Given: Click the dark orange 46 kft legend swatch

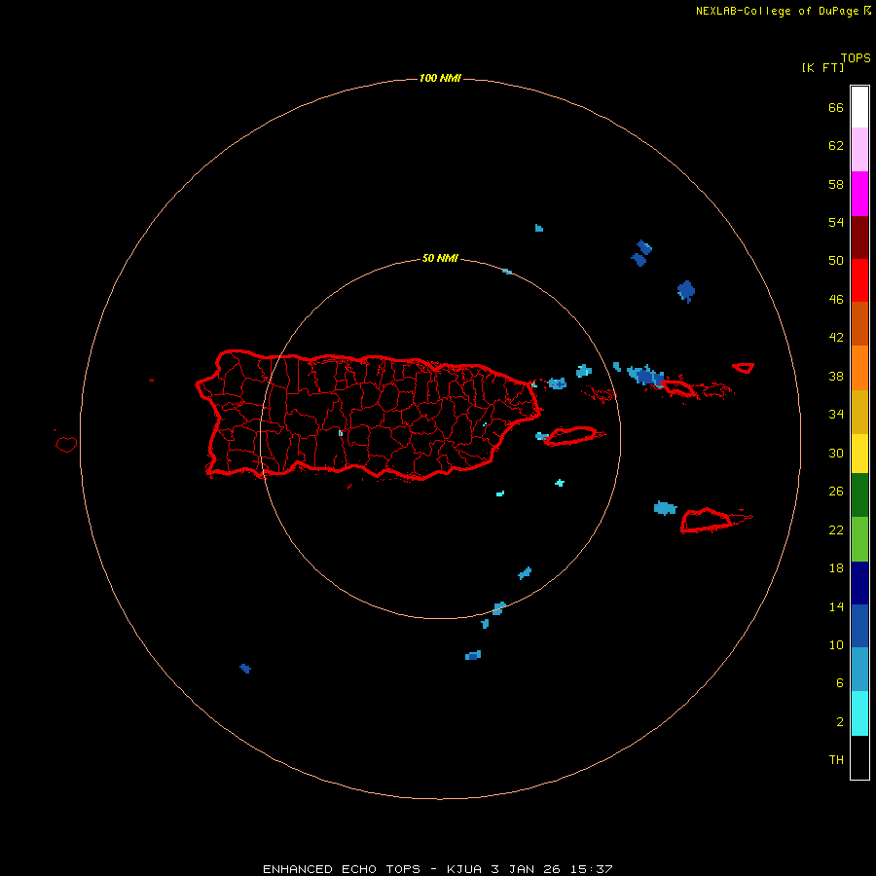Looking at the screenshot, I should point(859,324).
